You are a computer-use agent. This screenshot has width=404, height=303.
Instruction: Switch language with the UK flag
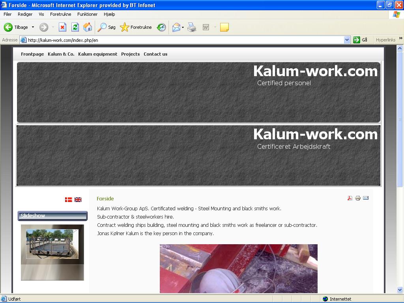78,200
